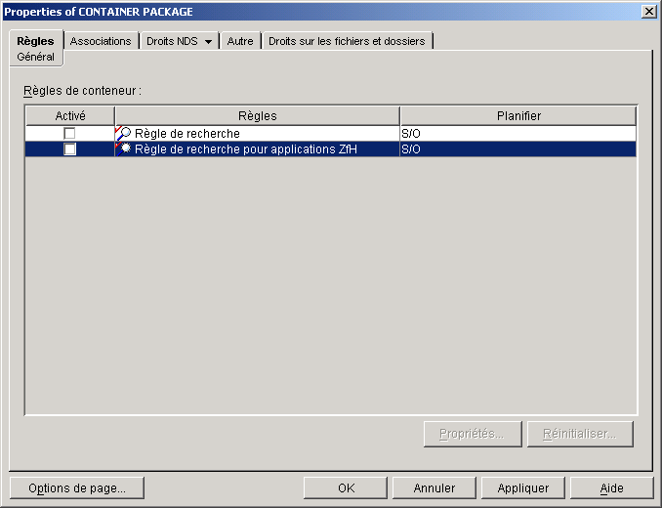Select row text Règle de recherche pour applications ZfH

coord(246,149)
